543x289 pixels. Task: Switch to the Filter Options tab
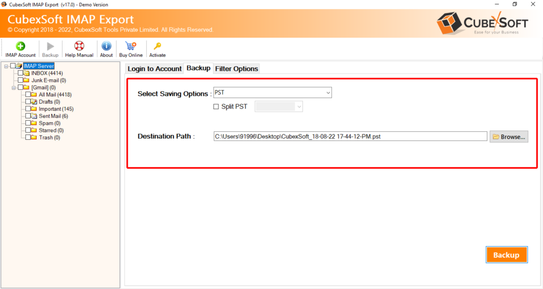pos(237,69)
